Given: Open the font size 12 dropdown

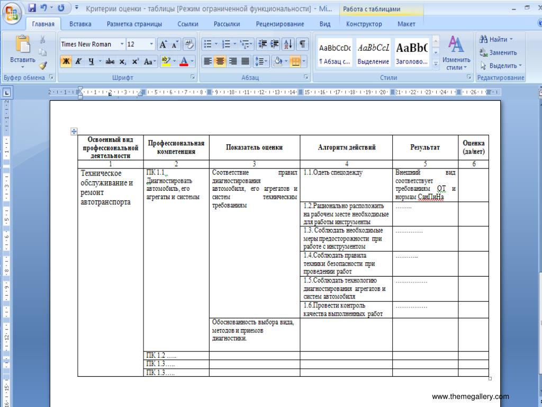Looking at the screenshot, I should click(152, 45).
